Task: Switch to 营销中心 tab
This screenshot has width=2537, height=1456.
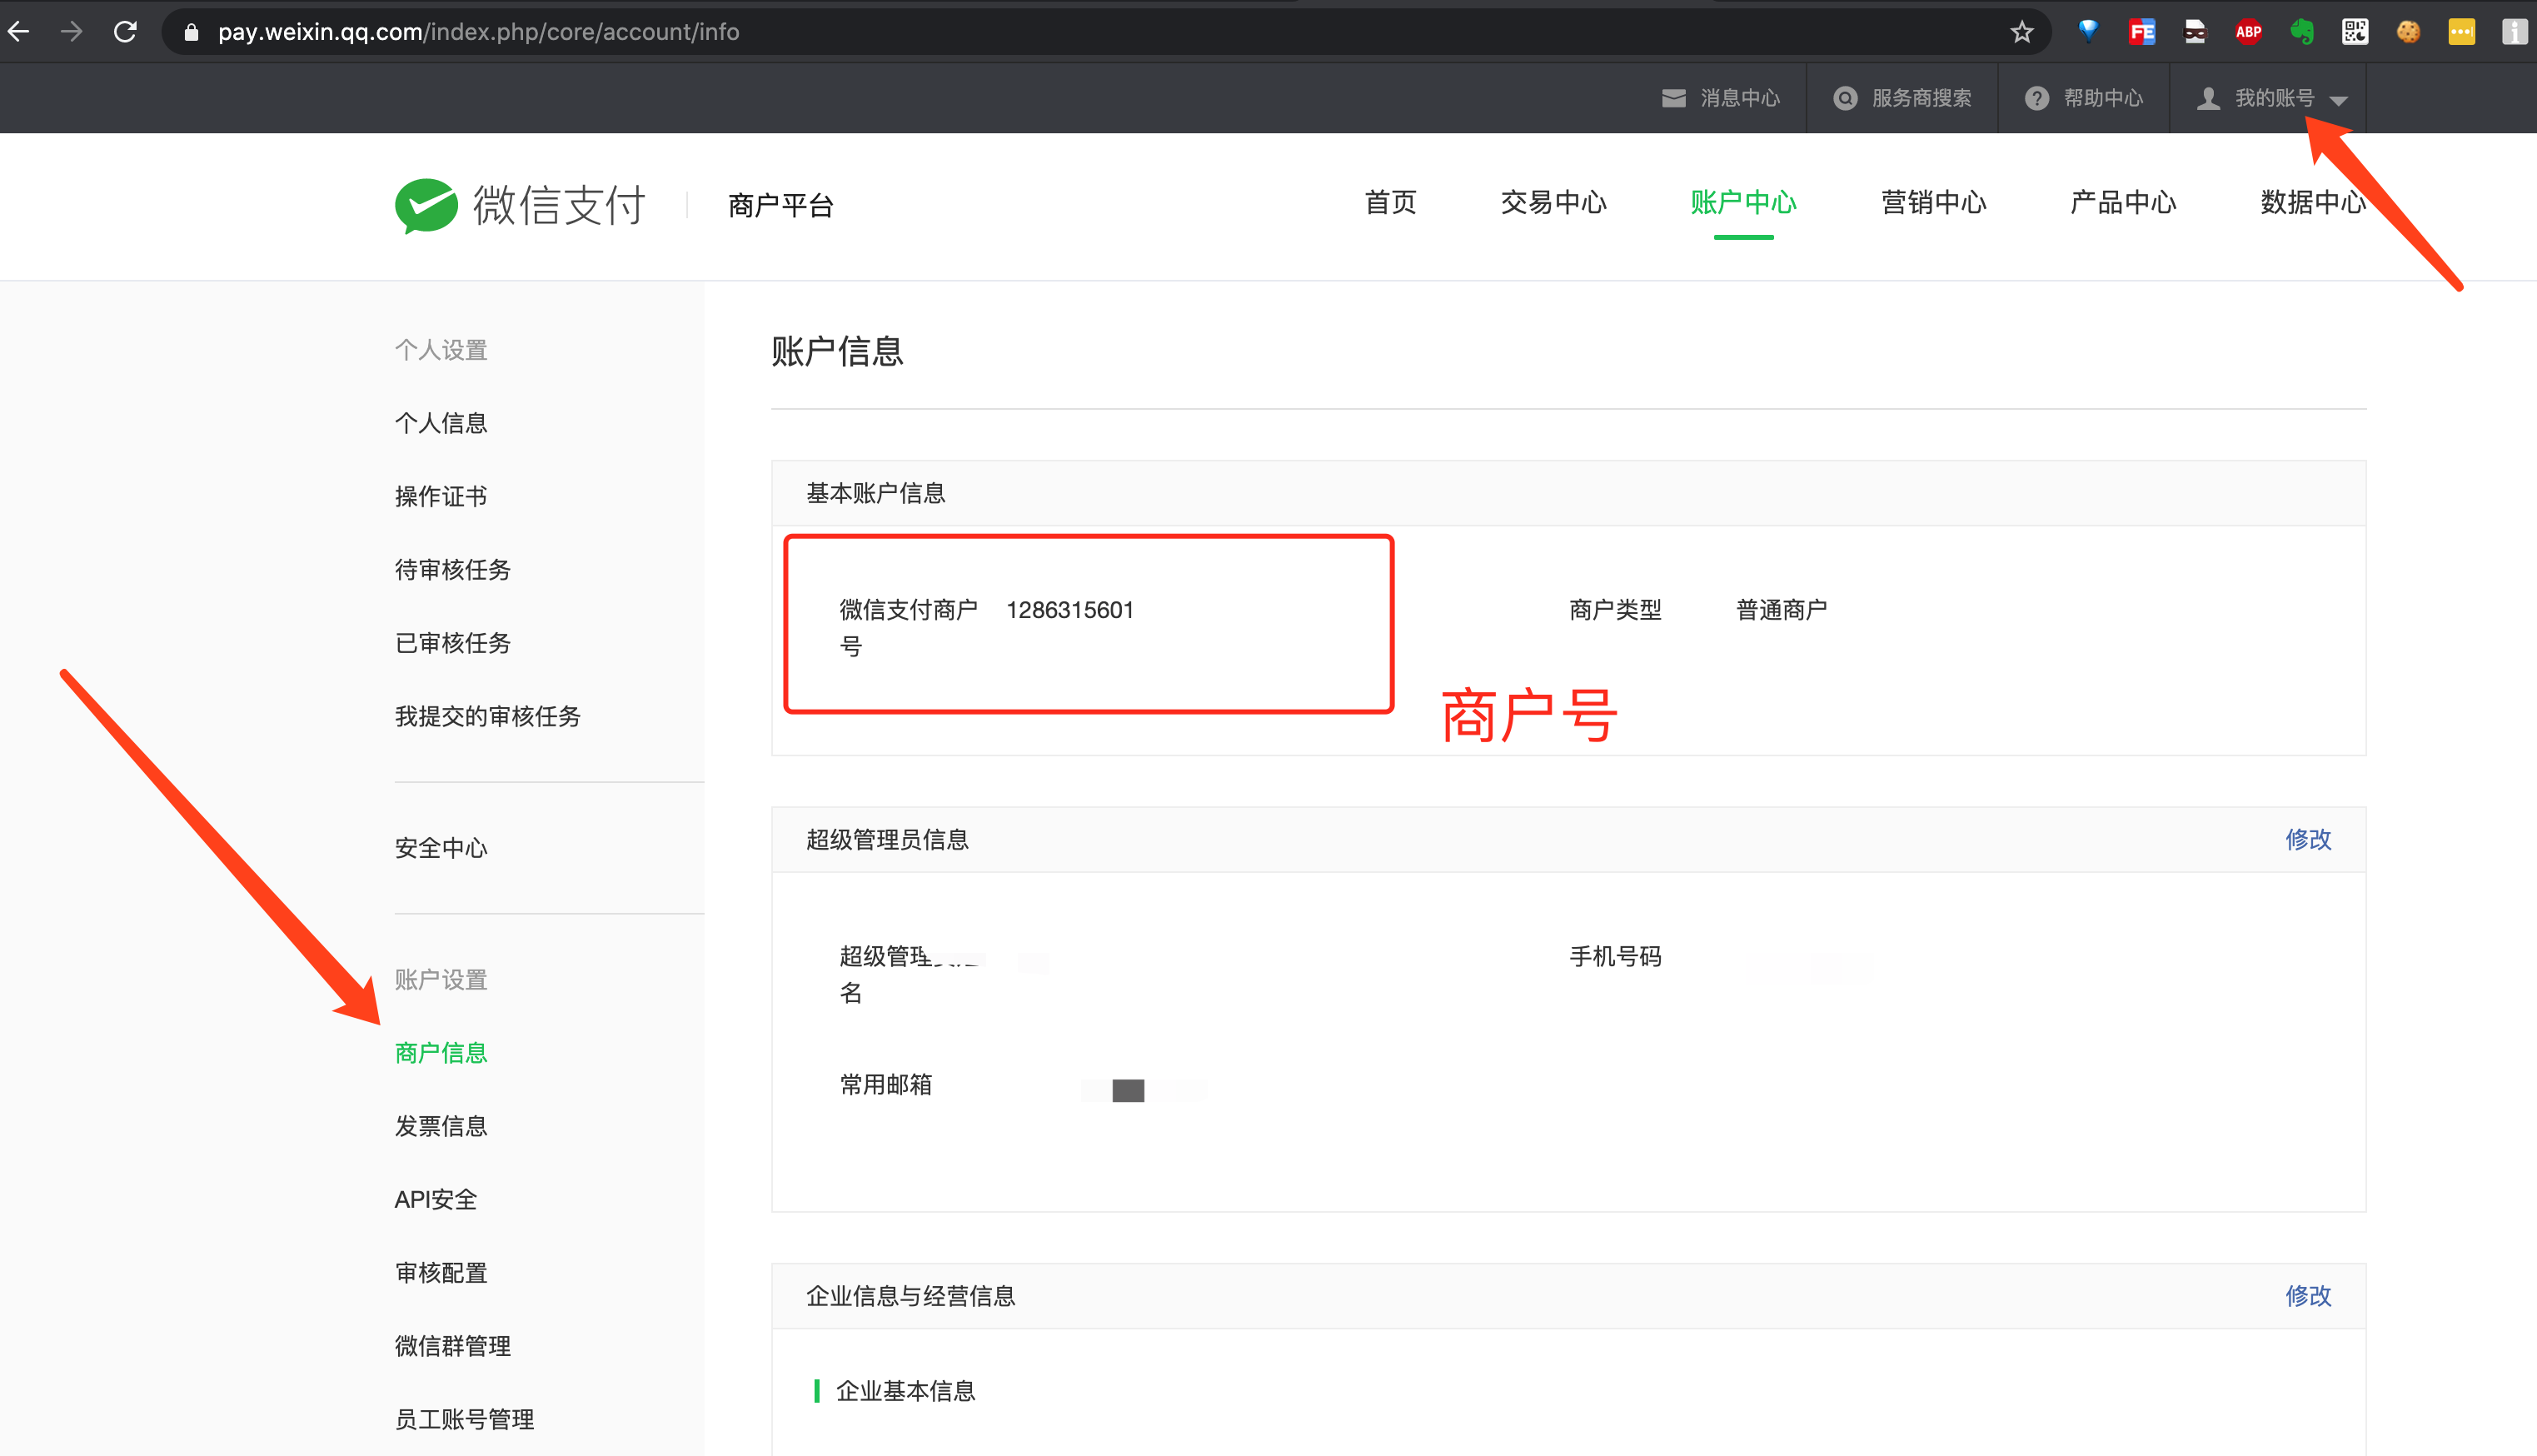Action: 1933,203
